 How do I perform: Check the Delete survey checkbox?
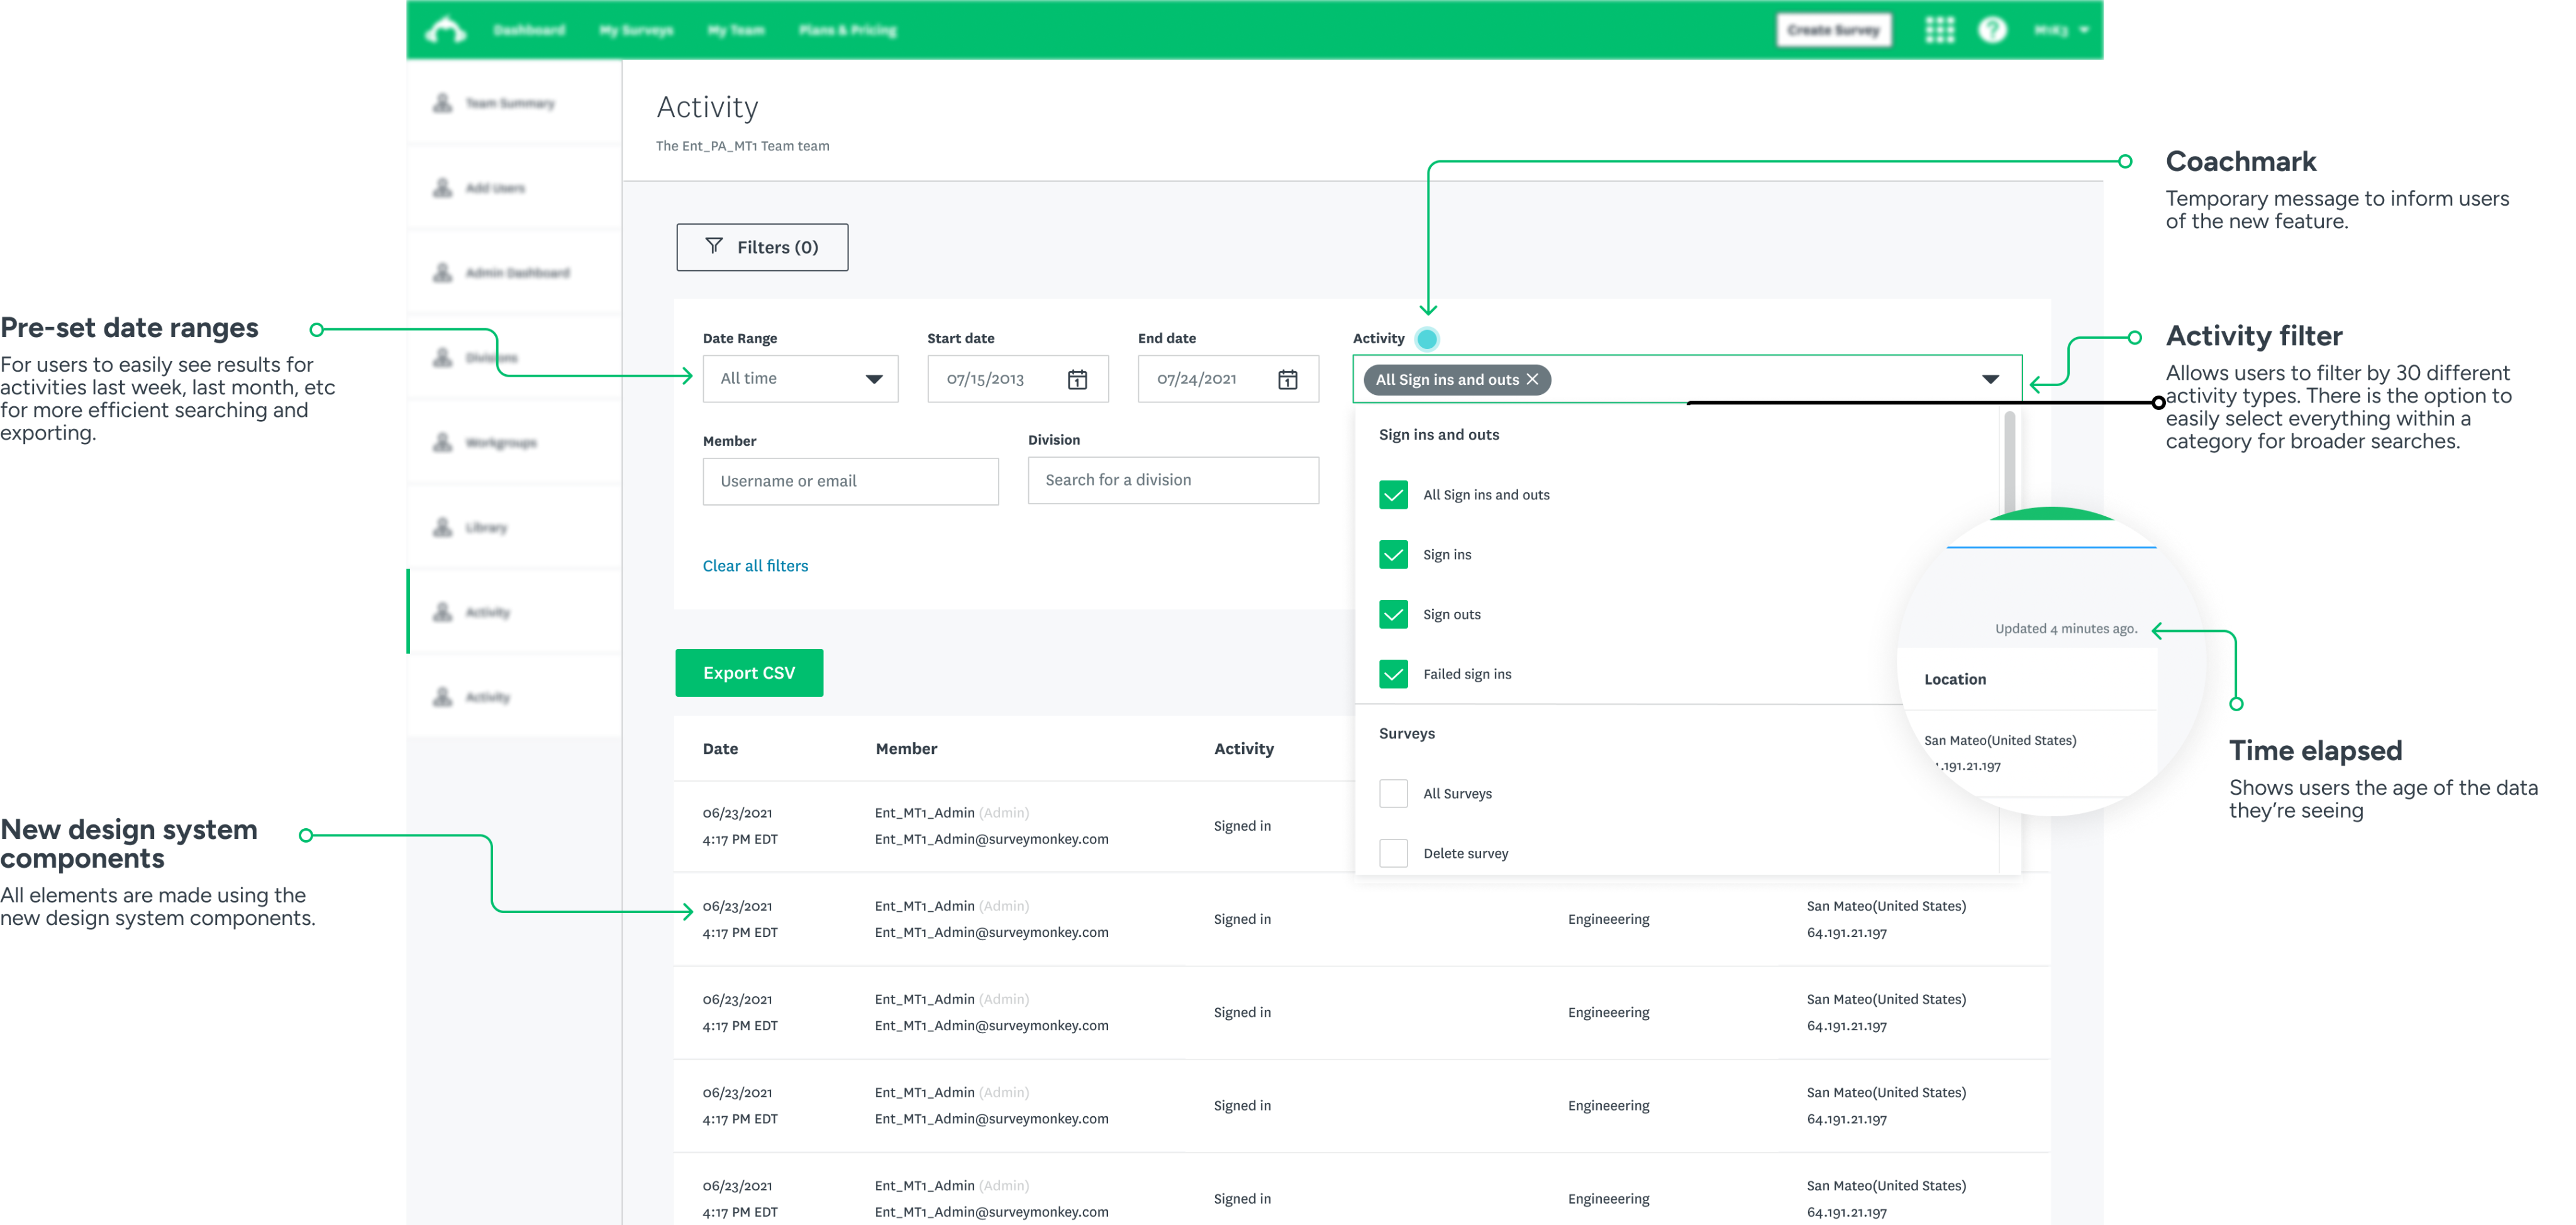point(1393,853)
